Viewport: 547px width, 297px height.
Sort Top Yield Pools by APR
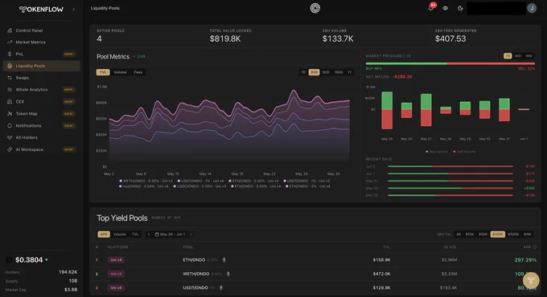[104, 234]
